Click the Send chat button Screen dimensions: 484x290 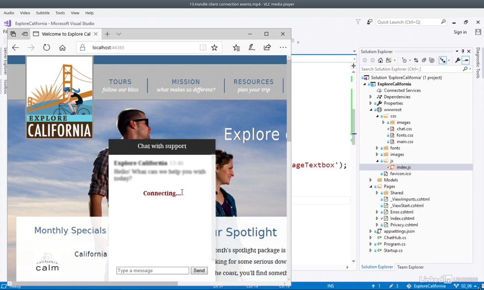click(199, 271)
